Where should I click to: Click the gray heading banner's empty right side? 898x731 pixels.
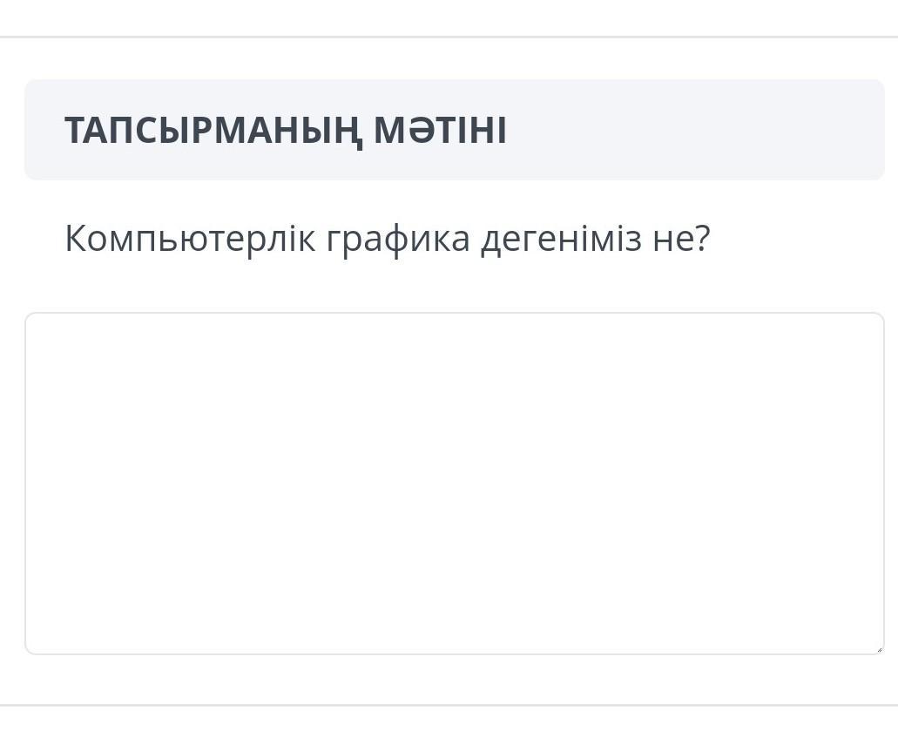(714, 131)
